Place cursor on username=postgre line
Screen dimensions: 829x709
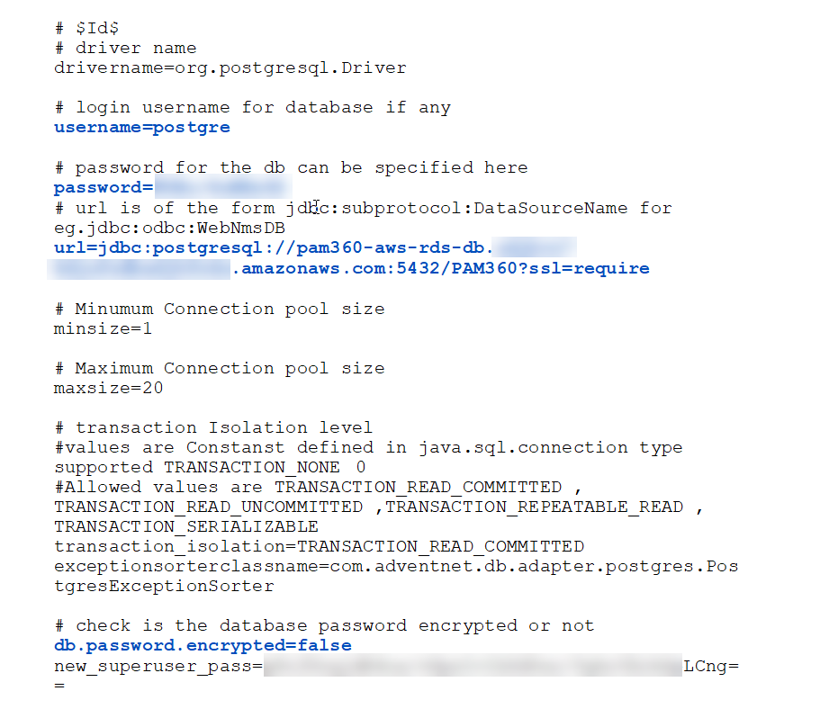pos(141,127)
